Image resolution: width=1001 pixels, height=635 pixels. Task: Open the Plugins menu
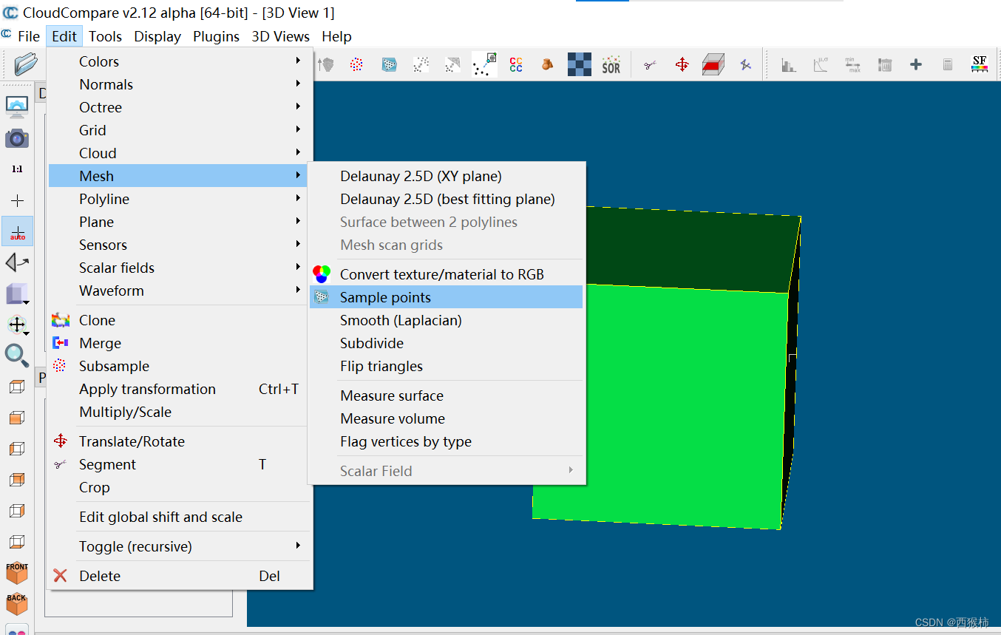click(x=216, y=36)
